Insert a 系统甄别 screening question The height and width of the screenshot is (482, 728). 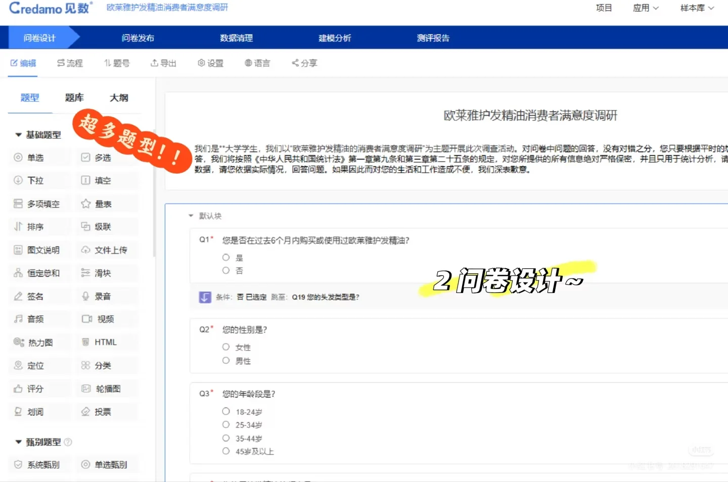pyautogui.click(x=39, y=464)
